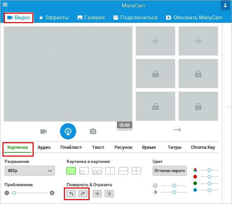This screenshot has width=232, height=204.
Task: Adjust the green color slider
Action: click(x=209, y=183)
